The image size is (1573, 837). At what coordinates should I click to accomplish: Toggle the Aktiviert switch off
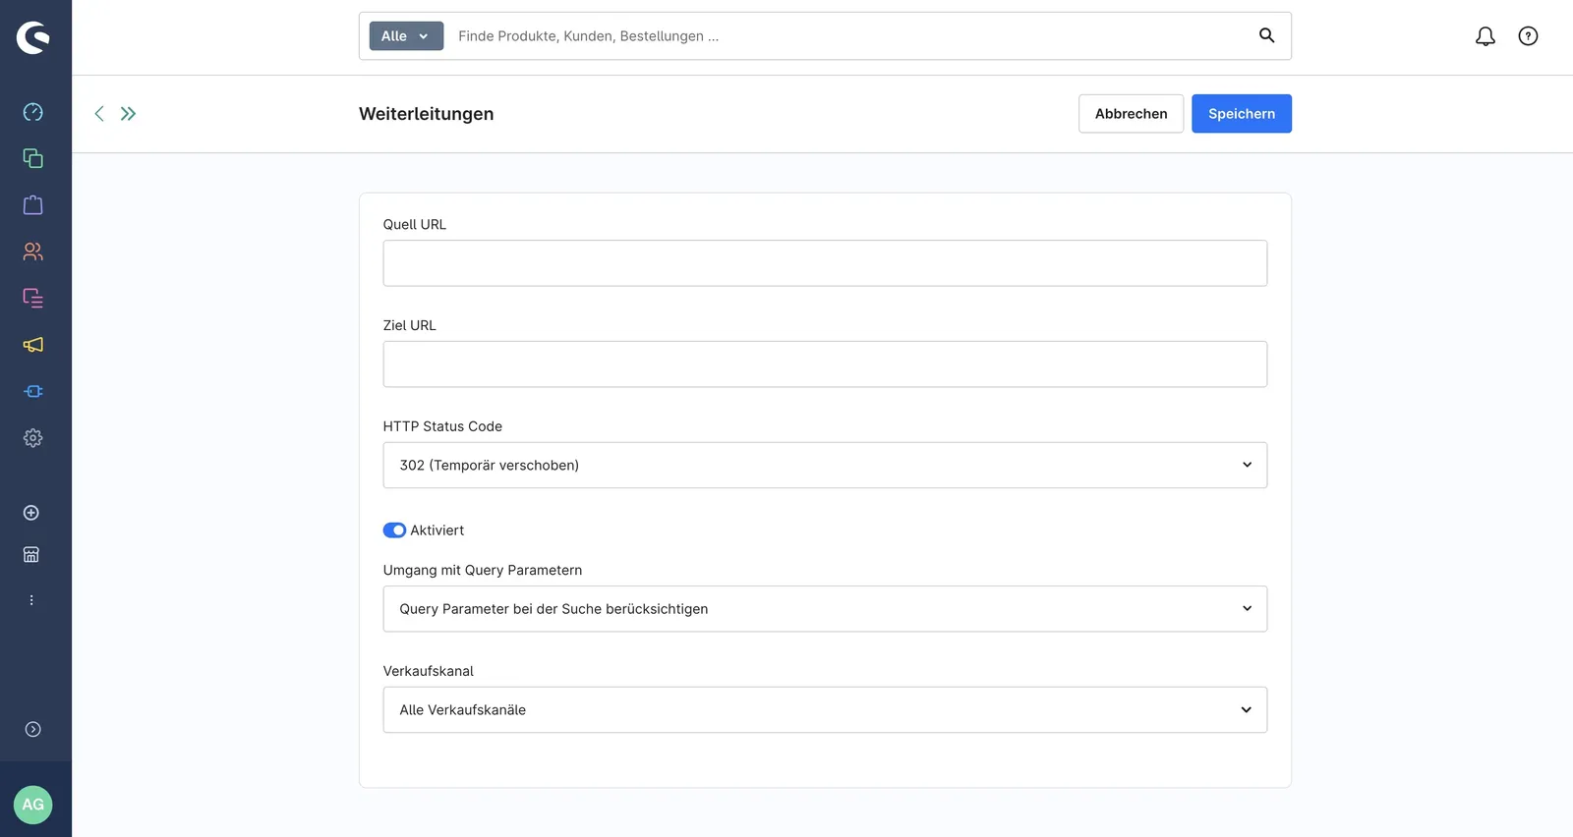394,530
